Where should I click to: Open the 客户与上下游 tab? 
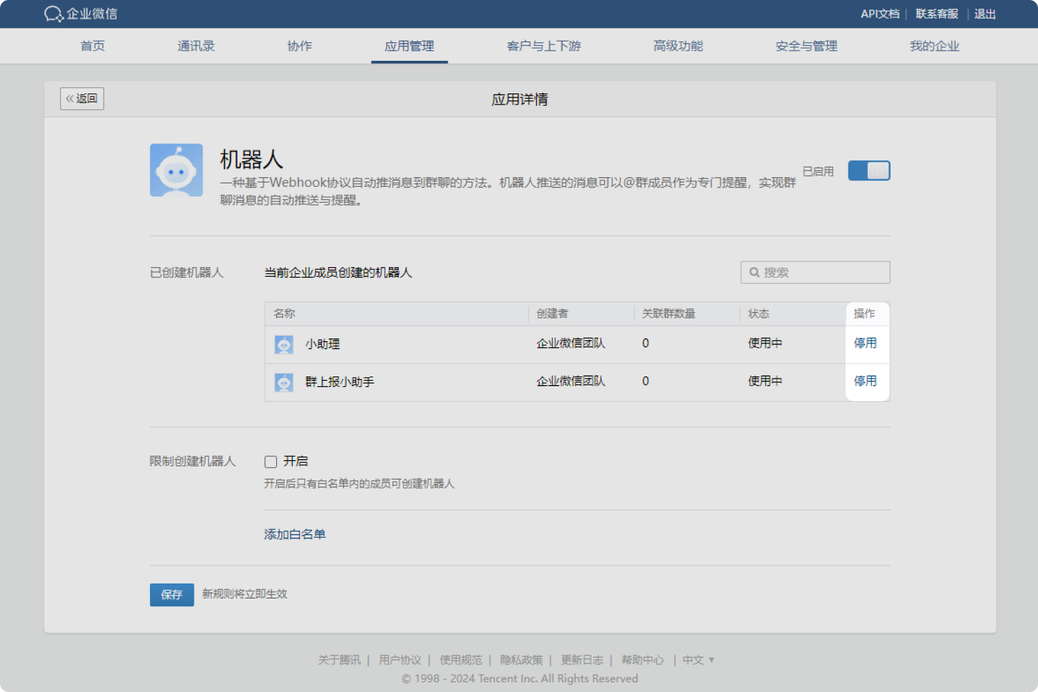click(544, 46)
